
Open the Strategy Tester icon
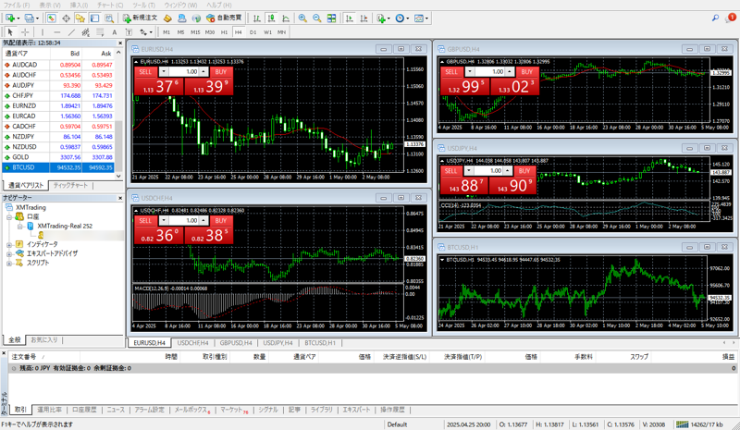(x=109, y=18)
